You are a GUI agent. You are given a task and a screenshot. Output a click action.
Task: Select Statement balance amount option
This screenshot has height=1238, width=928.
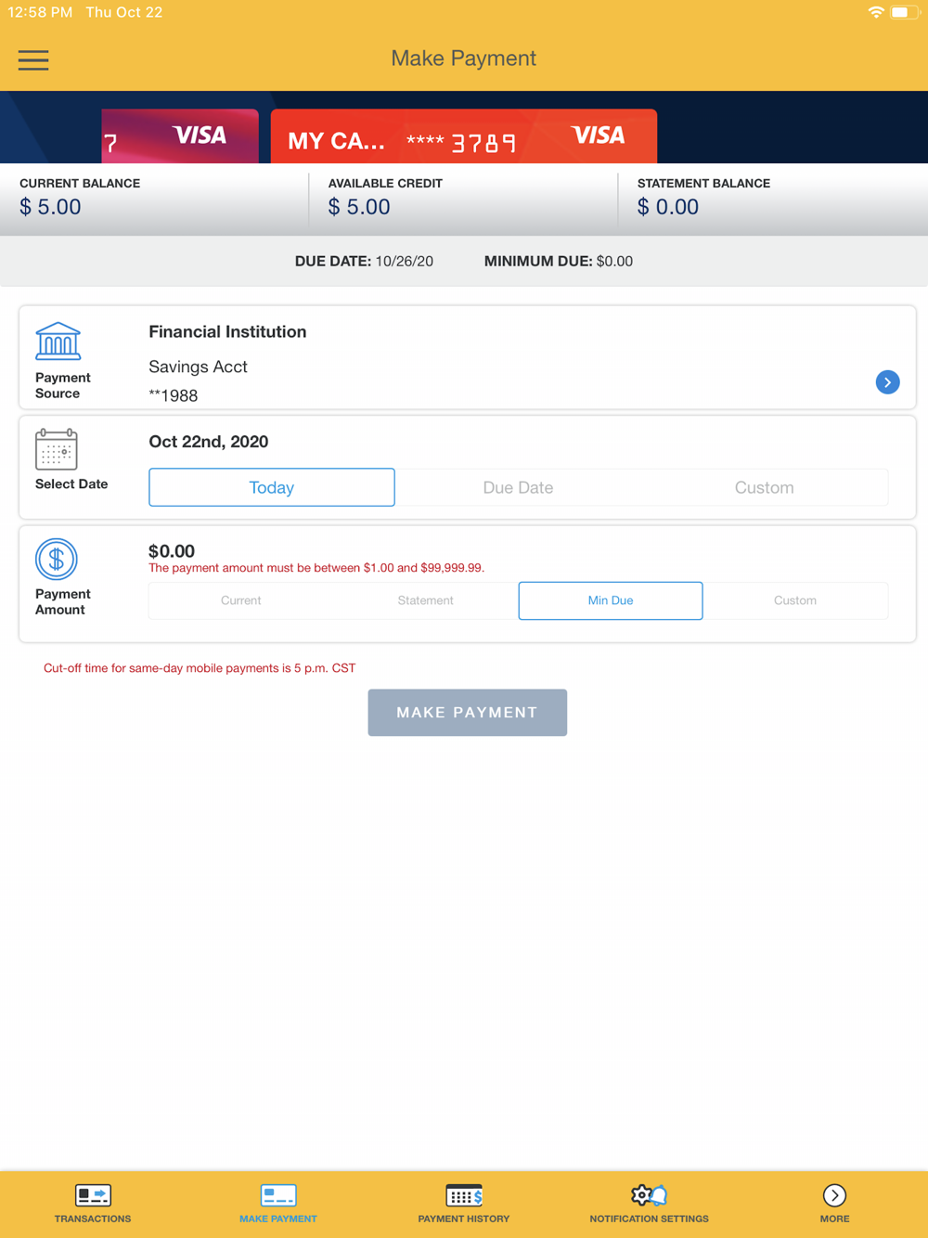425,600
